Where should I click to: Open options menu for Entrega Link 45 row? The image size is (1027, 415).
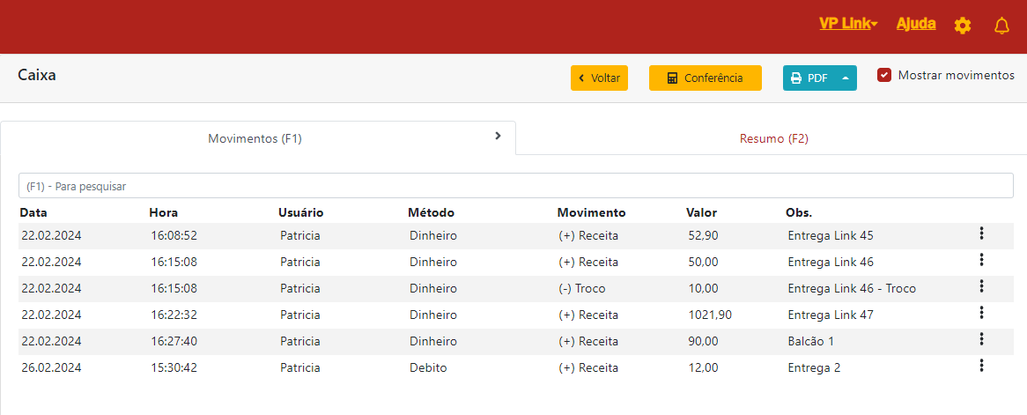(981, 233)
